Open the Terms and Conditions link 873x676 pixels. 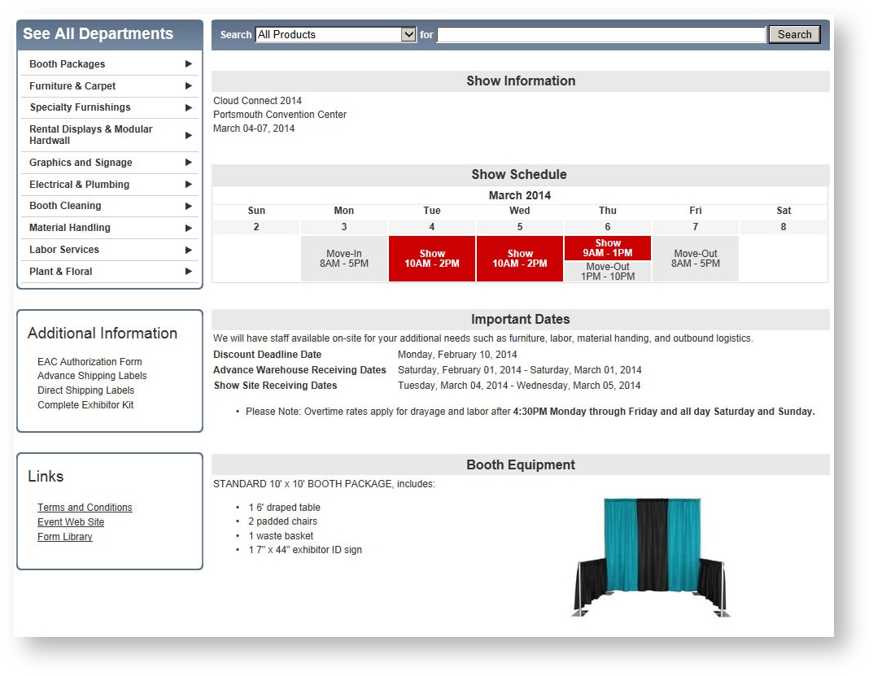pos(85,508)
